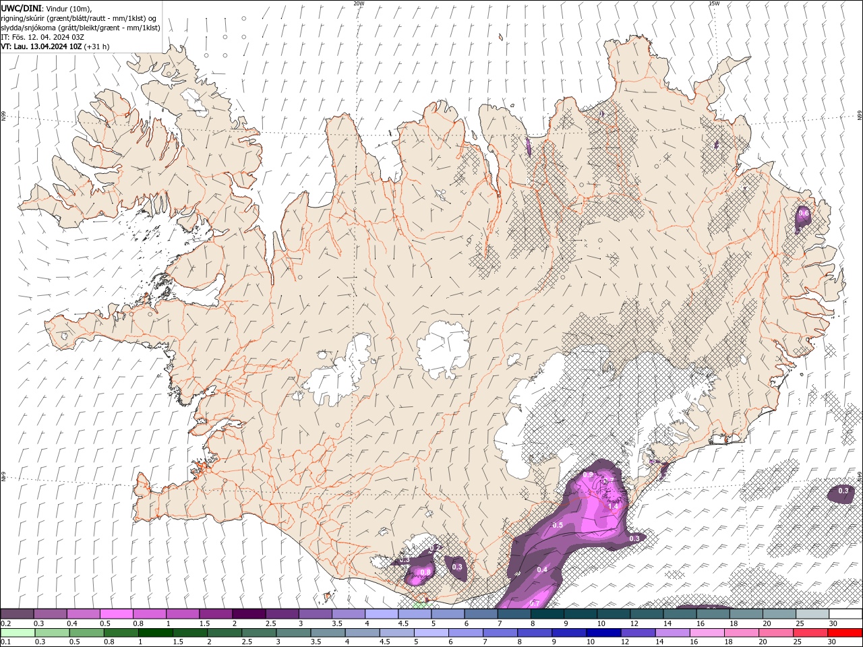Click the '15W' longitude label
The width and height of the screenshot is (863, 647).
(714, 3)
